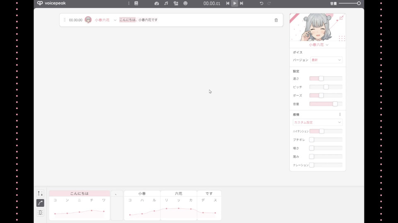Adjust the ピッチ pitch slider
398x223 pixels.
click(326, 87)
